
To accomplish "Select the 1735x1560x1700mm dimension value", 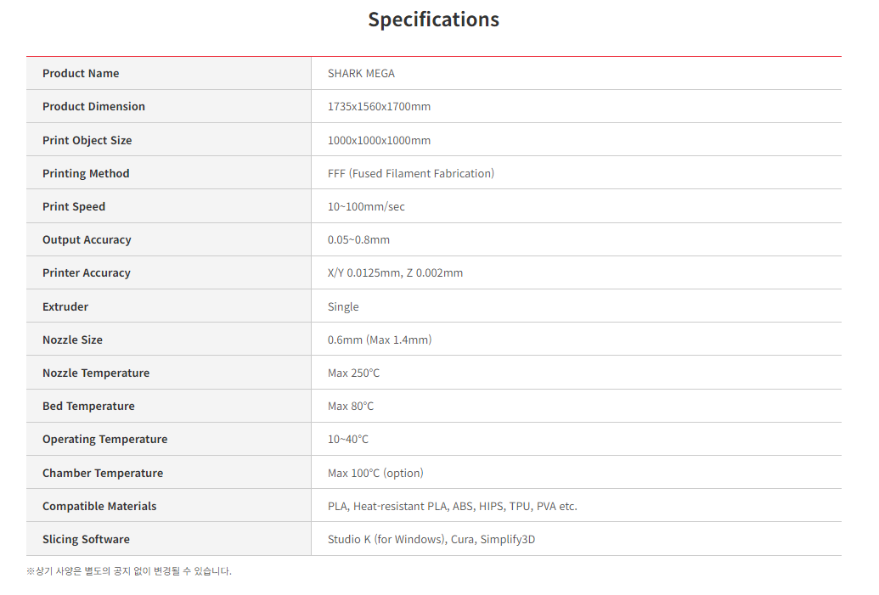I will [x=379, y=107].
